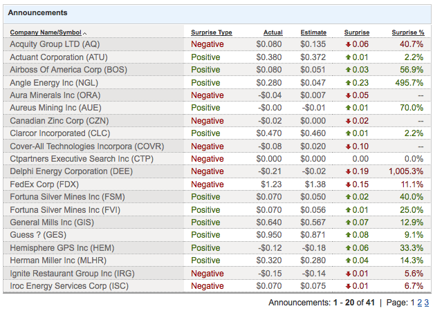Select Fortuna Silver Mines Inc (FVI)
The width and height of the screenshot is (433, 313).
point(65,210)
